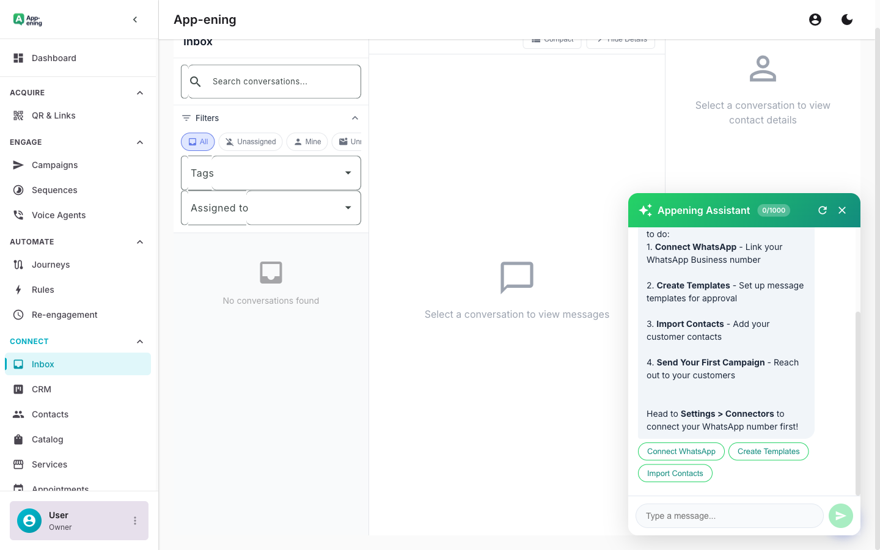
Task: Select the QR & Links tool
Action: pos(54,115)
